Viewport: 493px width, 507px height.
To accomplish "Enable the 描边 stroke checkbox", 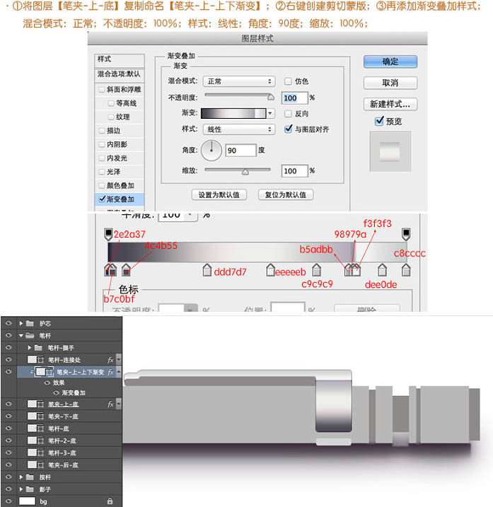I will pos(102,130).
